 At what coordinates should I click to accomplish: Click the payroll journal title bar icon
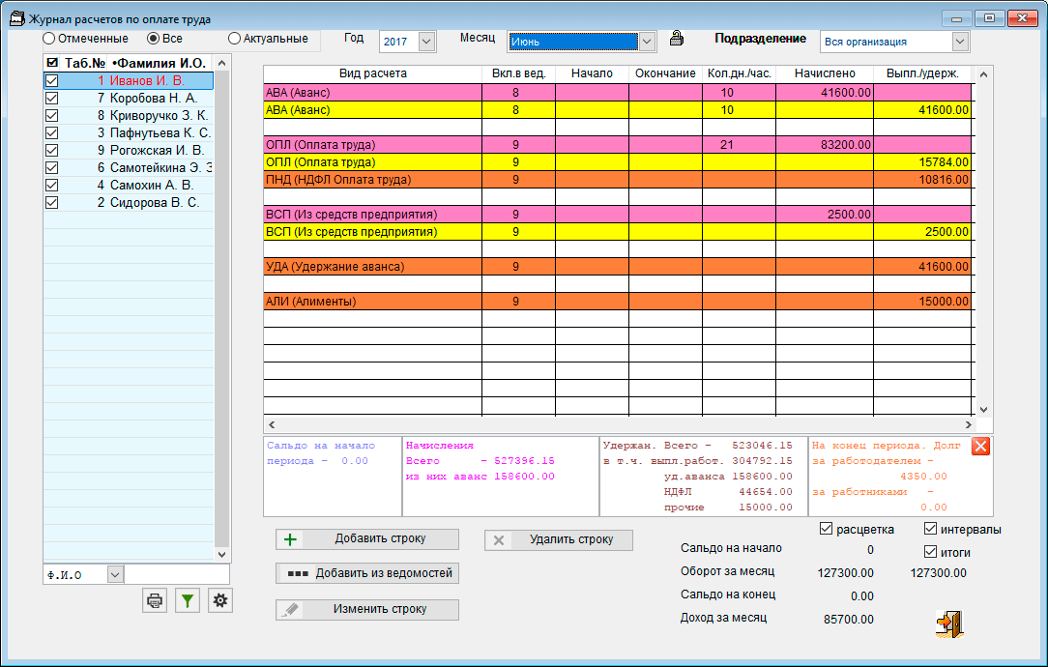16,18
